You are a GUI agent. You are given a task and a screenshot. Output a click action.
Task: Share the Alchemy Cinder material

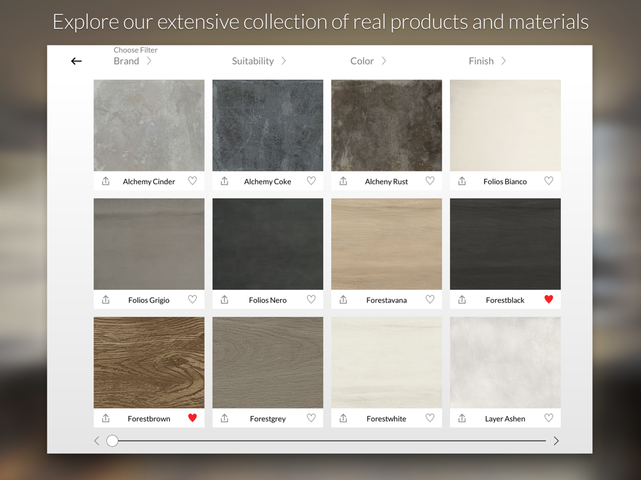tap(106, 181)
